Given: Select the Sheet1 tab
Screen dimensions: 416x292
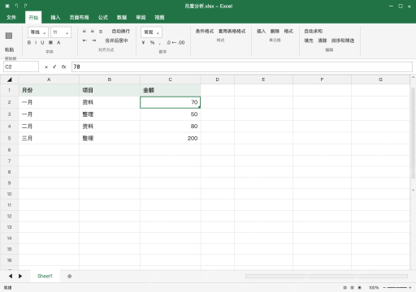Looking at the screenshot, I should (45, 276).
